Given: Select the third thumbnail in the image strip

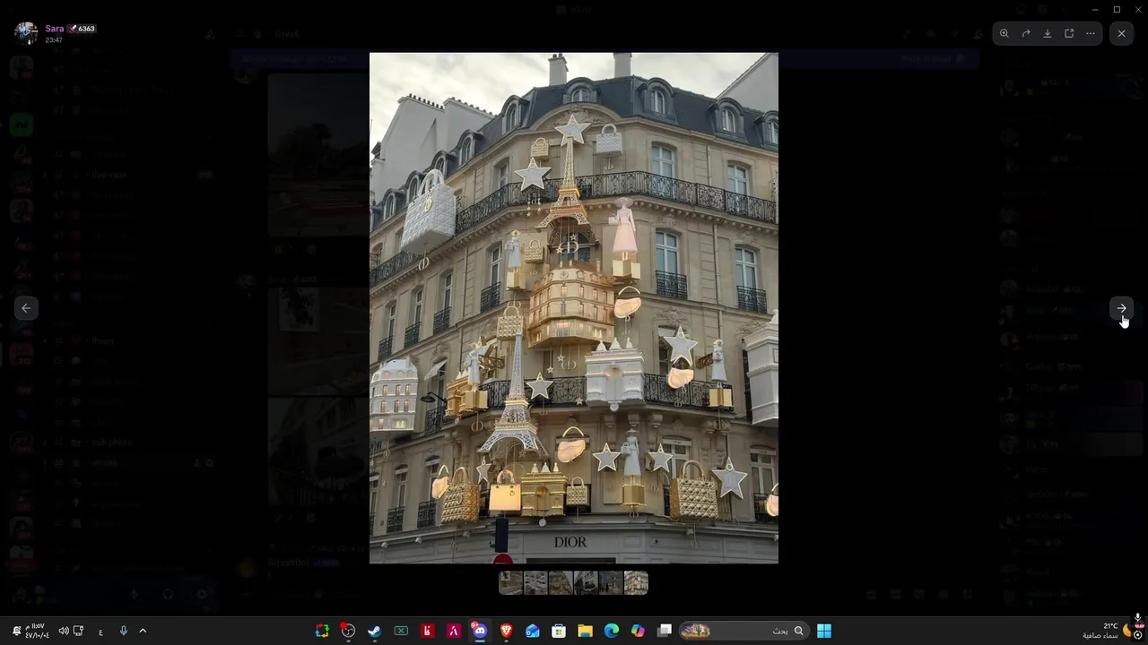Looking at the screenshot, I should 561,583.
